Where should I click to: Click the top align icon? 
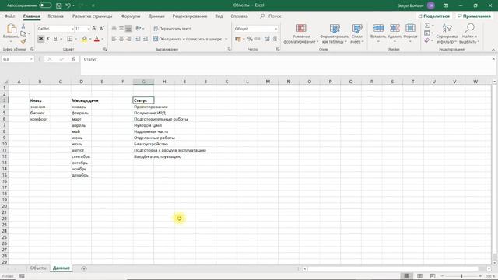tap(114, 29)
